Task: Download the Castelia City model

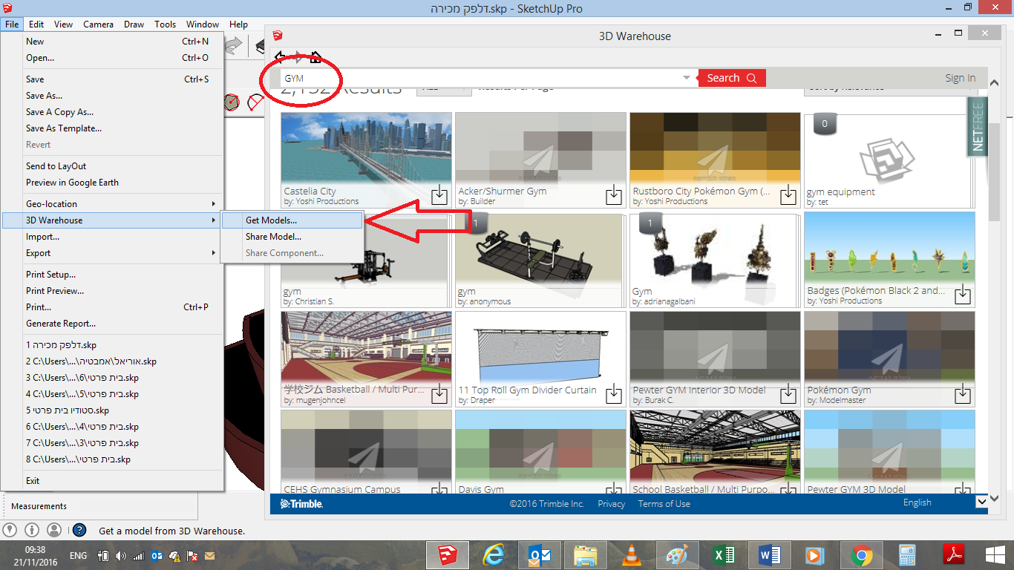Action: click(x=439, y=195)
